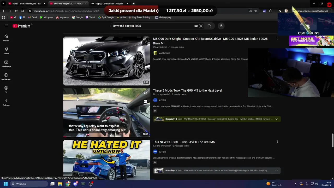Close the Tipply Konfigurator tab

point(127,4)
